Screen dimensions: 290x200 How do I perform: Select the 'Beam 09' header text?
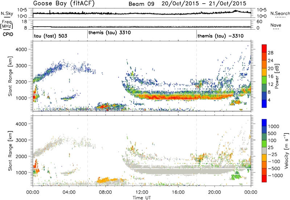click(141, 4)
